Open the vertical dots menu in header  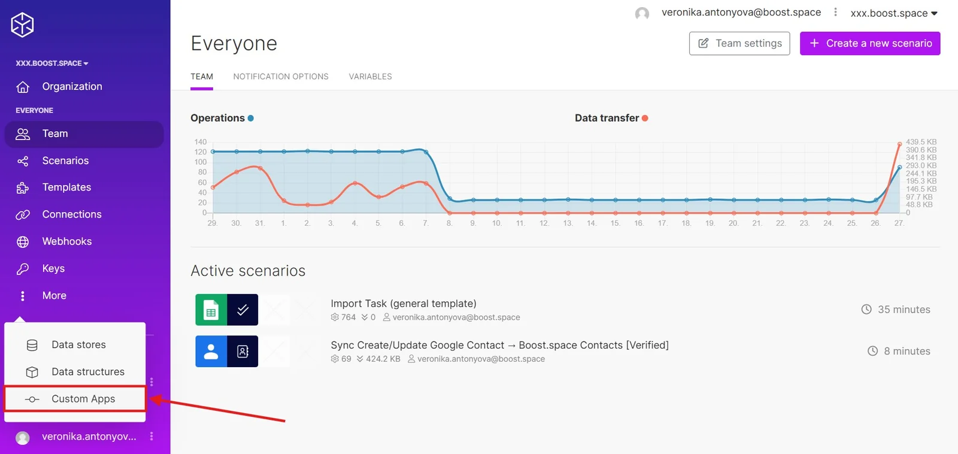835,12
